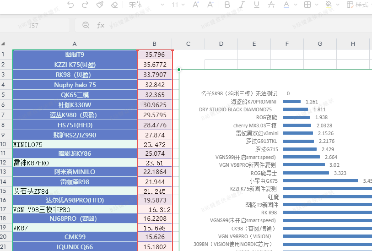Click cell containing MINILO75
This screenshot has width=372, height=251.
tap(75, 144)
